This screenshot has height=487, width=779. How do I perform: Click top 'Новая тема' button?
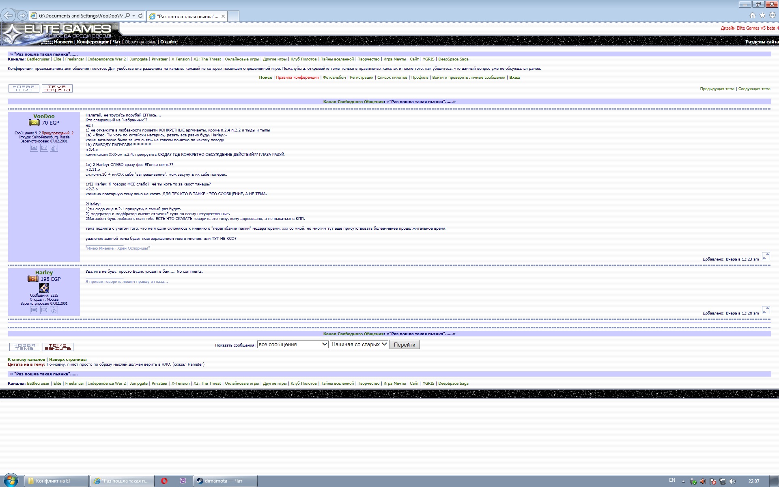tap(24, 88)
